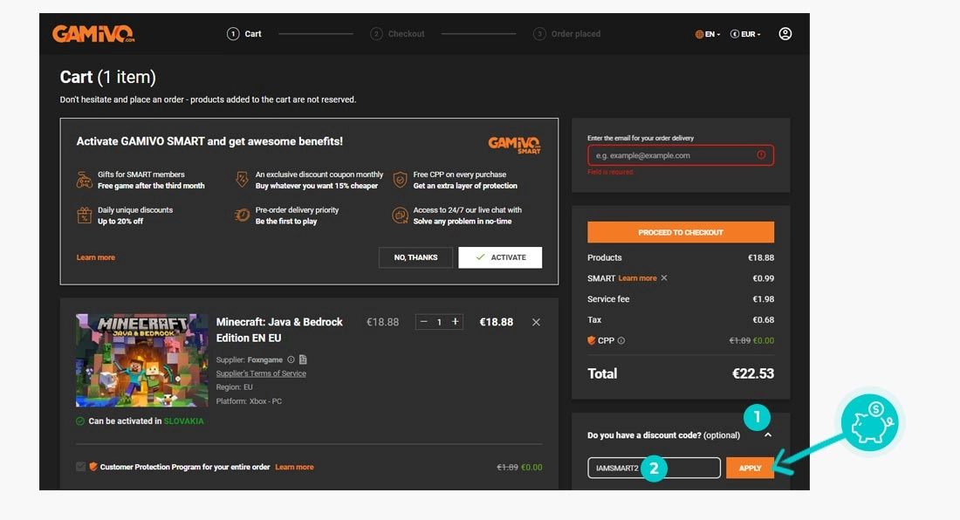This screenshot has height=520, width=960.
Task: Open the supplier document icon next to Foxgame
Action: [303, 359]
